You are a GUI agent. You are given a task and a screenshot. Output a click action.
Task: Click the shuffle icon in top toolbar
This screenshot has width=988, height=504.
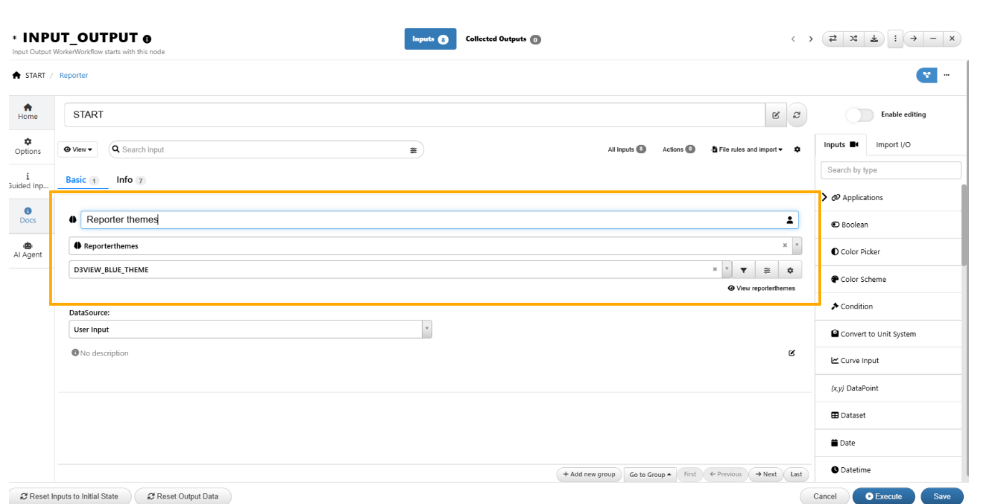853,39
